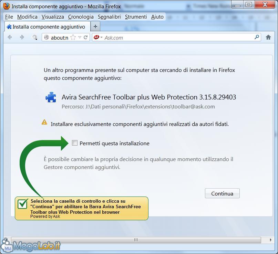Close the Firefox window
This screenshot has width=278, height=254.
pyautogui.click(x=265, y=5)
